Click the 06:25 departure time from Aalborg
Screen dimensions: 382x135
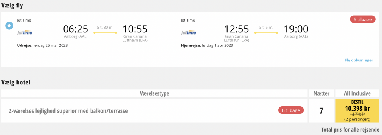tap(75, 29)
